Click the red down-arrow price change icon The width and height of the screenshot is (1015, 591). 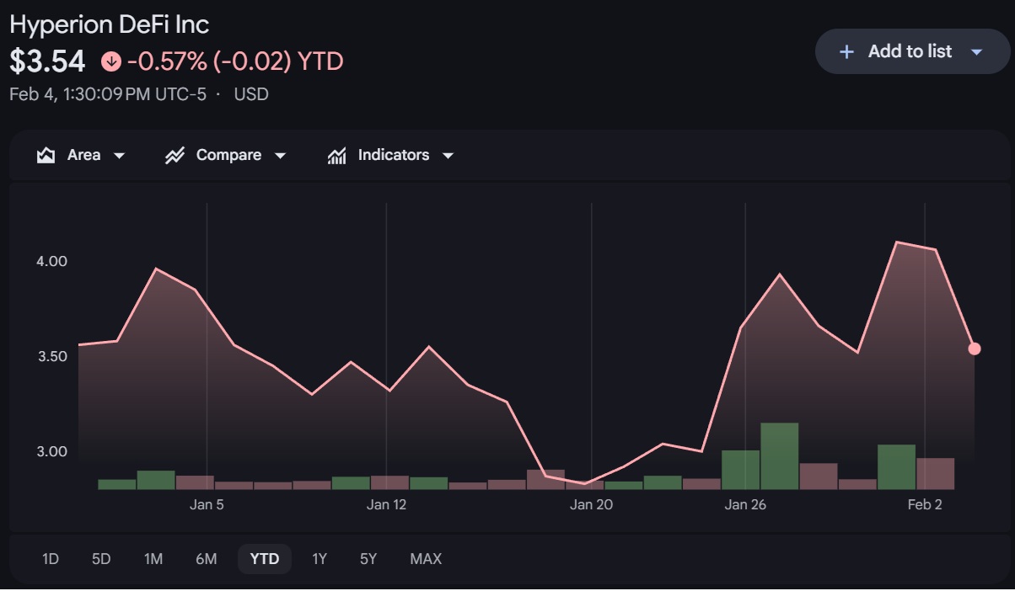pyautogui.click(x=111, y=61)
